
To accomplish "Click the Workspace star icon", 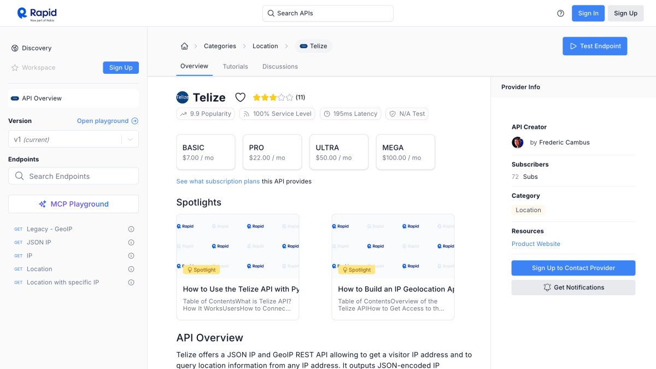I will pos(15,68).
